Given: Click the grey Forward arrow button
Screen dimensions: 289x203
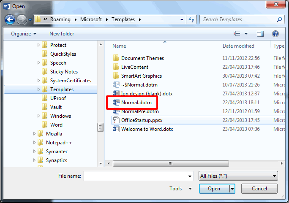Looking at the screenshot, I should point(22,19).
